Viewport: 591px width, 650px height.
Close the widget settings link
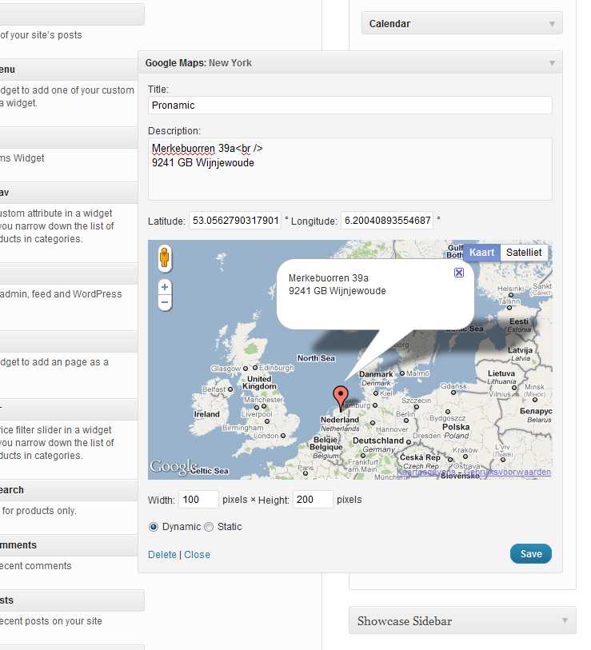click(x=197, y=555)
